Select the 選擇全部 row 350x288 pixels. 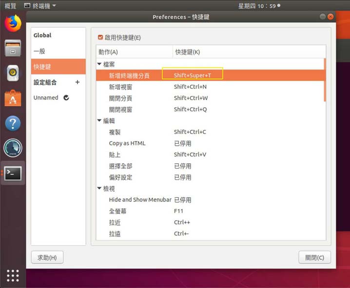pos(211,166)
